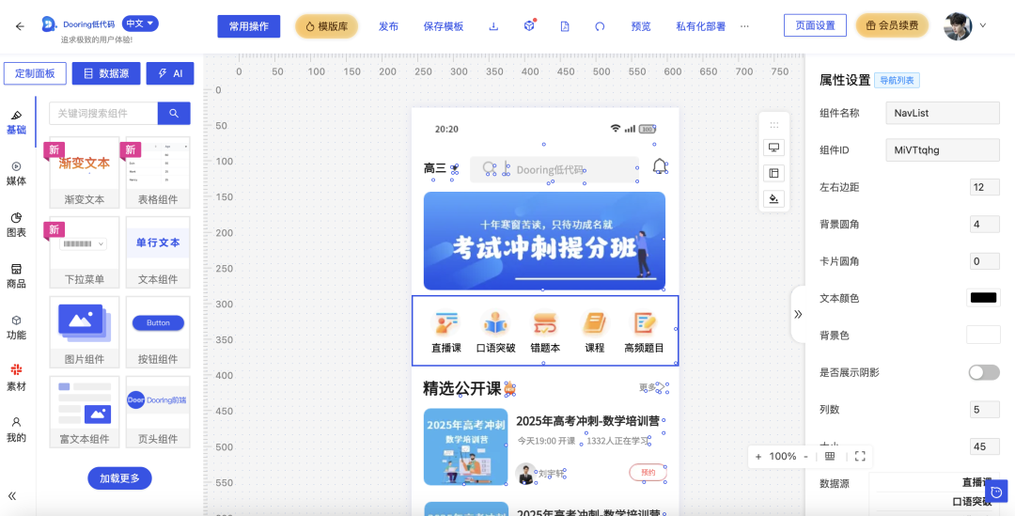Screen dimensions: 1015x516
Task: Open the 中文 language dropdown
Action: tap(140, 23)
